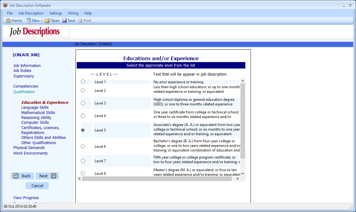Go to Language Skills page
Viewport: 356px width, 212px height.
[35, 108]
